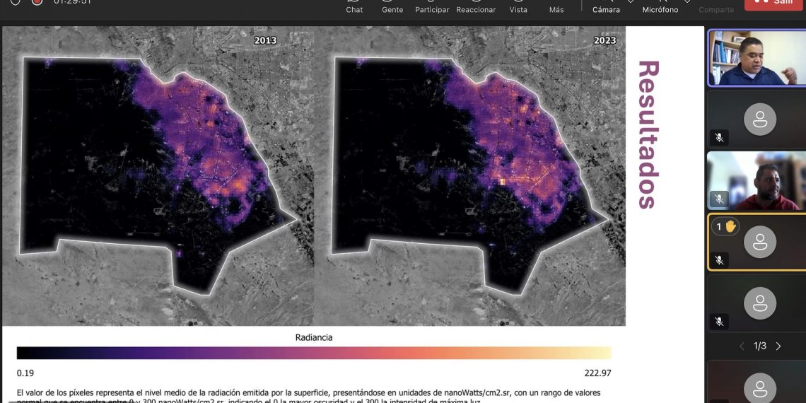The height and width of the screenshot is (403, 806).
Task: Go to next participant page arrow
Action: [778, 346]
